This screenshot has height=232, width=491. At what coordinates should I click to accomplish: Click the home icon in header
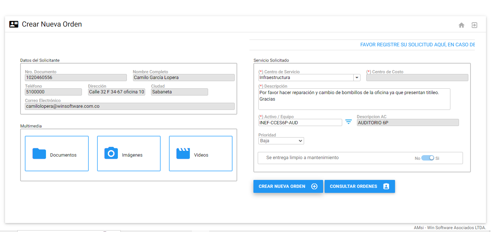coord(462,25)
